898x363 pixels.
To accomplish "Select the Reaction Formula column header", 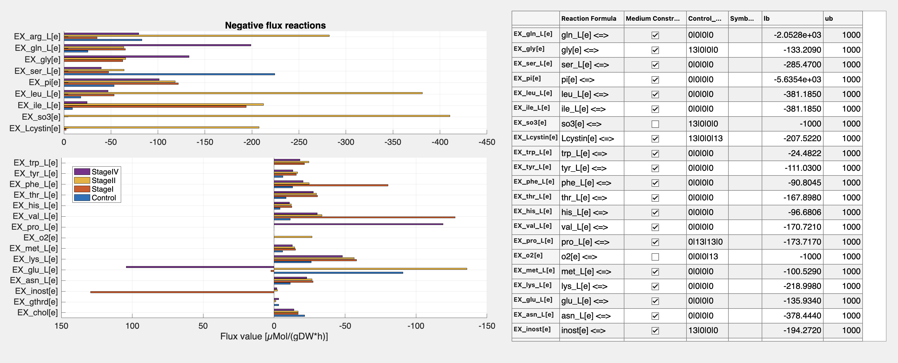I will (592, 18).
